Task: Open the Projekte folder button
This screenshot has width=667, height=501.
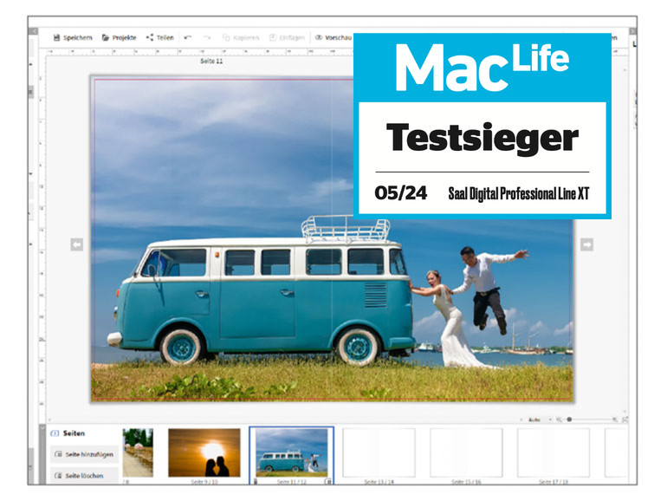Action: 120,38
